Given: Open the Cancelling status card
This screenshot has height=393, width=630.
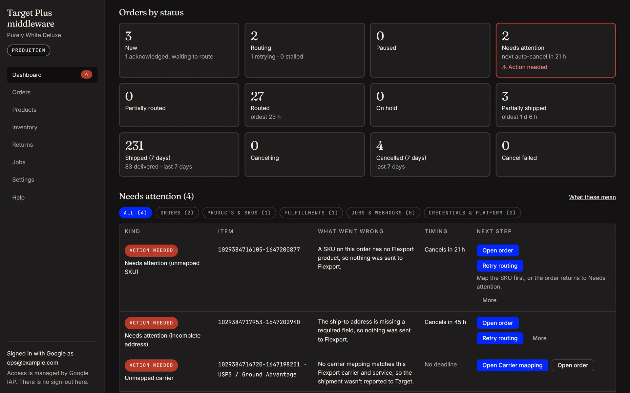Looking at the screenshot, I should (304, 155).
